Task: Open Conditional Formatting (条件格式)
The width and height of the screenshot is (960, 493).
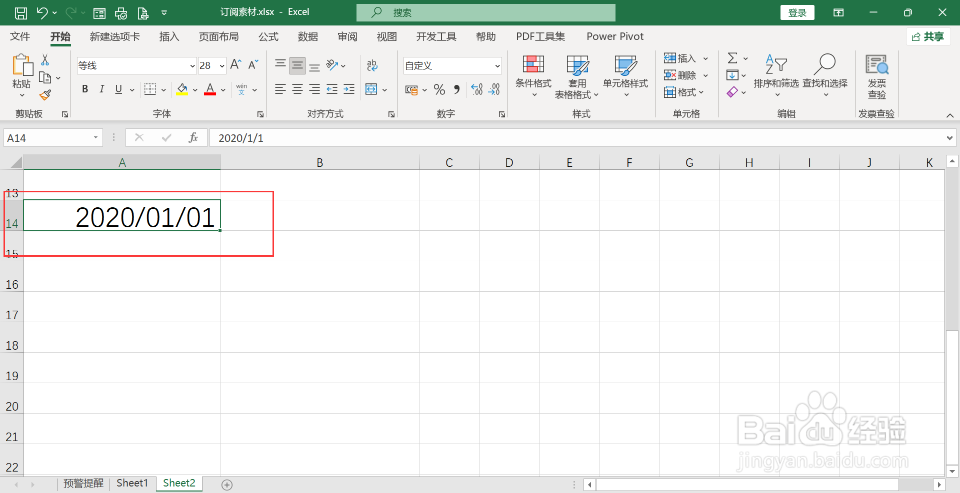Action: coord(533,76)
